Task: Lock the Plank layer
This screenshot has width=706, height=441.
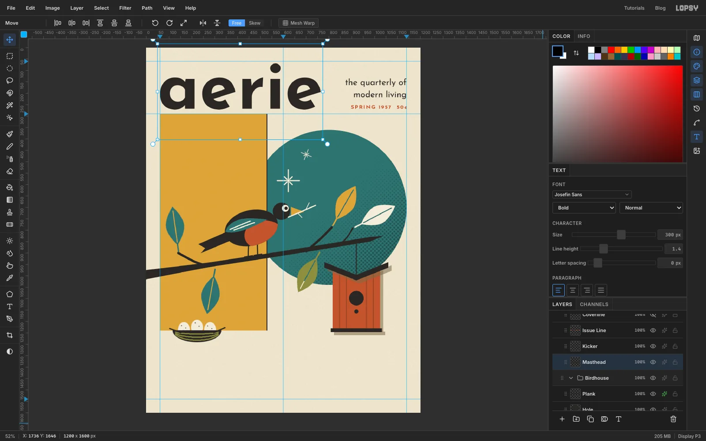Action: click(675, 394)
